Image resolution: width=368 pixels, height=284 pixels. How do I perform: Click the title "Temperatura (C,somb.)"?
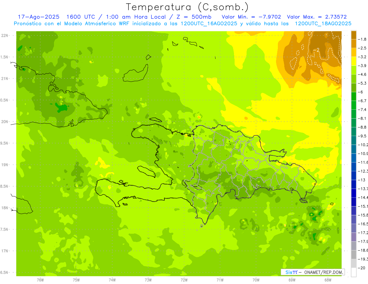coord(187,7)
